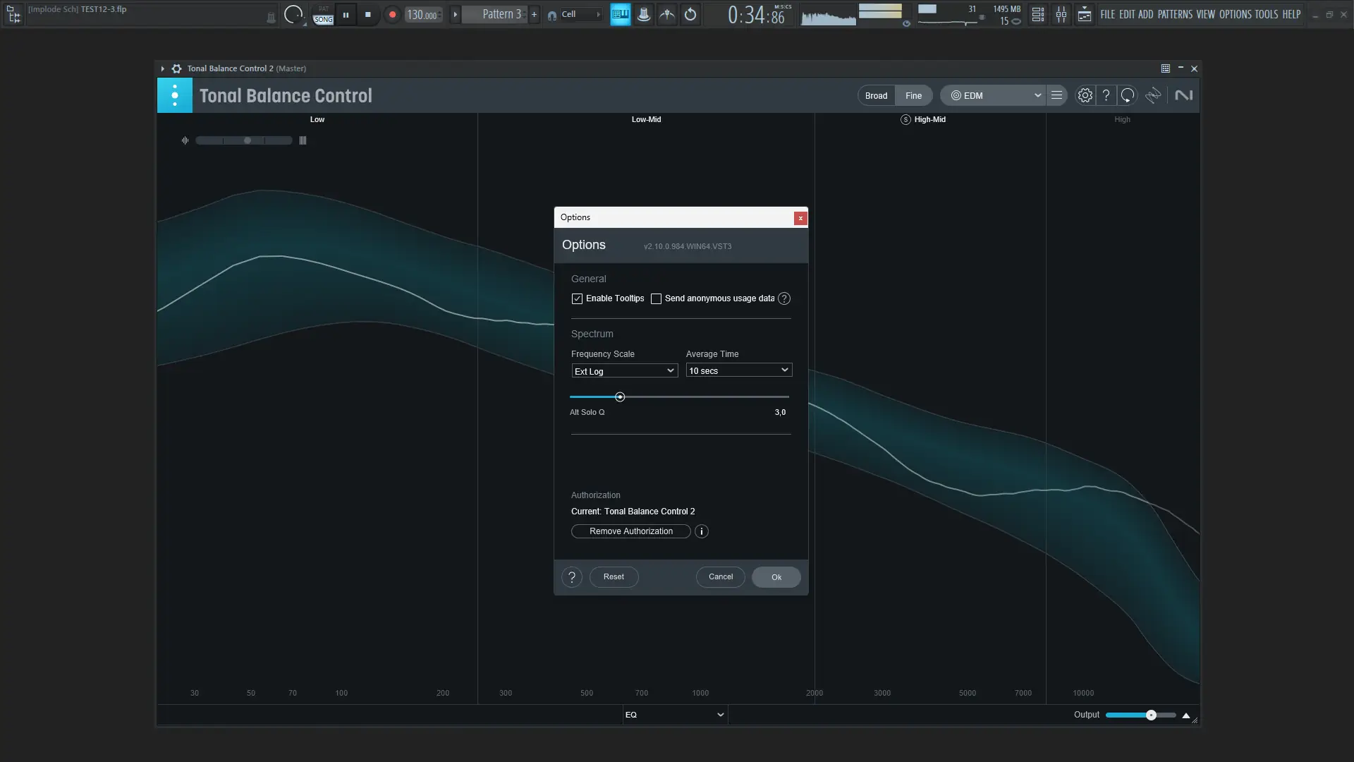Open preset menu hamburger next to EDM
Viewport: 1354px width, 762px height.
click(1056, 95)
